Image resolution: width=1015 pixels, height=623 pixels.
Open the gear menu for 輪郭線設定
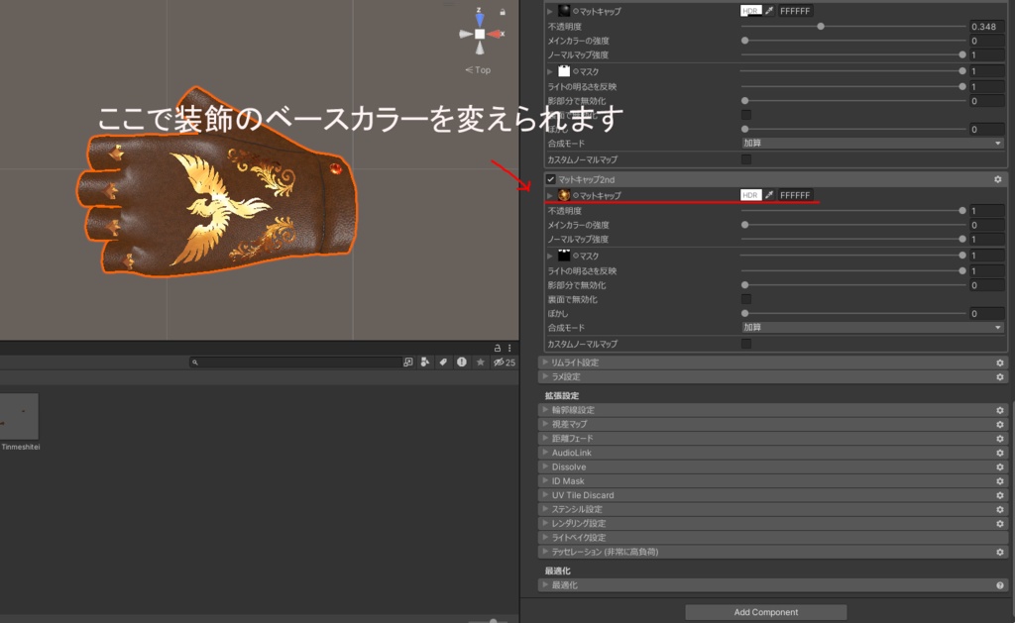coord(1000,410)
